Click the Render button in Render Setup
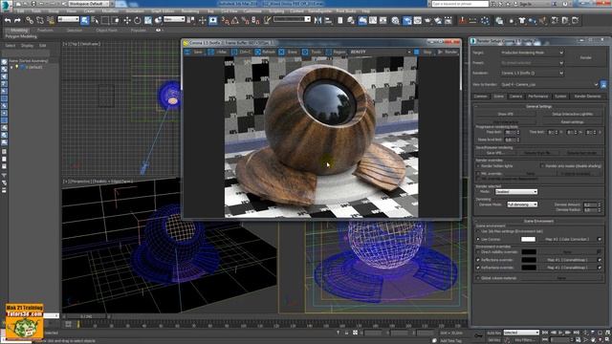This screenshot has height=344, width=612. (x=585, y=57)
